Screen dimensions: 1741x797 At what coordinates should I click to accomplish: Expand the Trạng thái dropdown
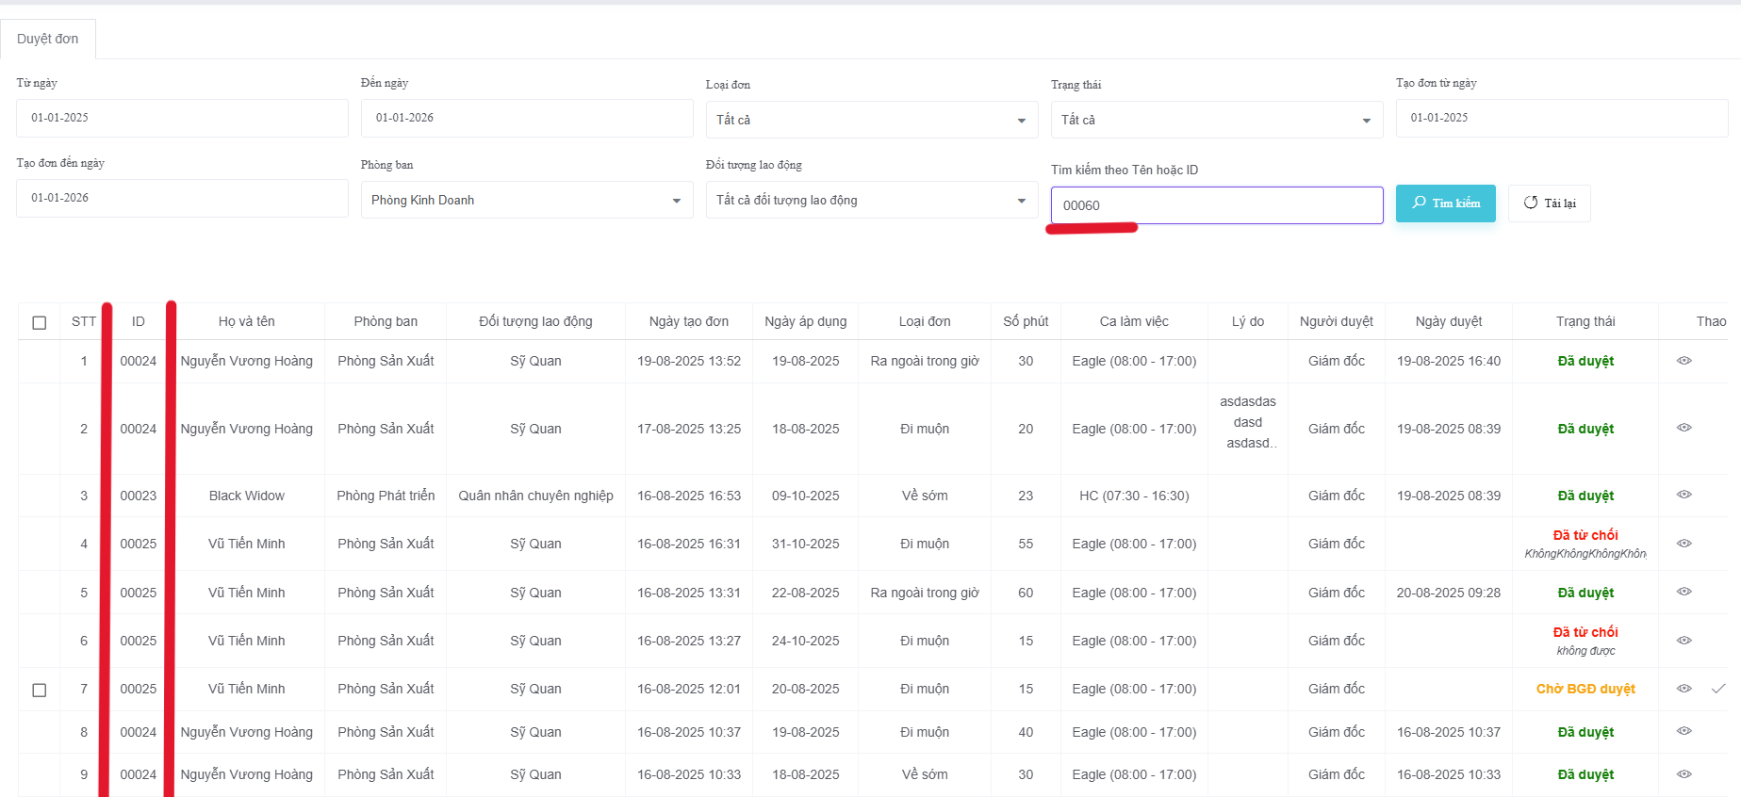(1216, 120)
